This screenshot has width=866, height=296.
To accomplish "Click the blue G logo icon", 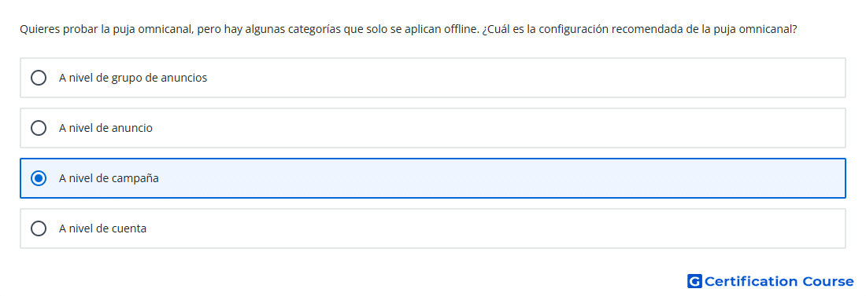I will point(694,281).
